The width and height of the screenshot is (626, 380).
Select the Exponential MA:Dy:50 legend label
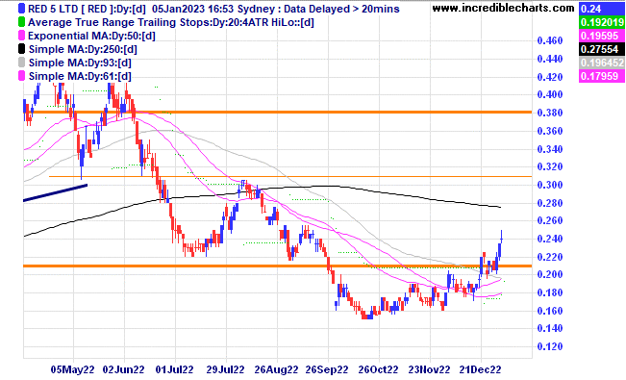click(91, 36)
